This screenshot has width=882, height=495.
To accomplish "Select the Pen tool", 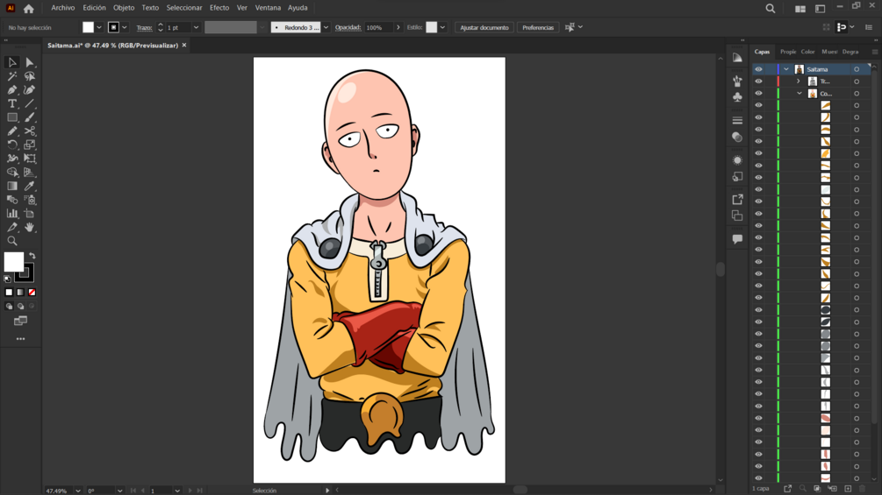I will pos(11,89).
